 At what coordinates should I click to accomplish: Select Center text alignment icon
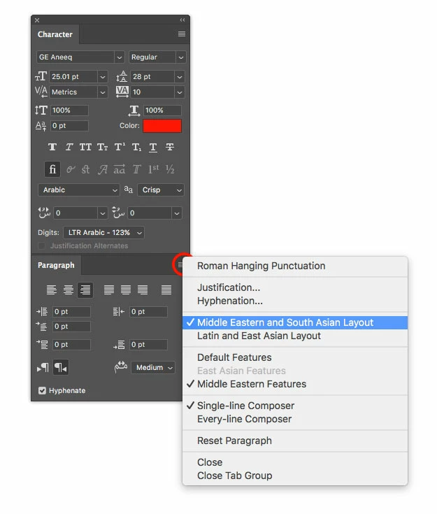point(69,290)
